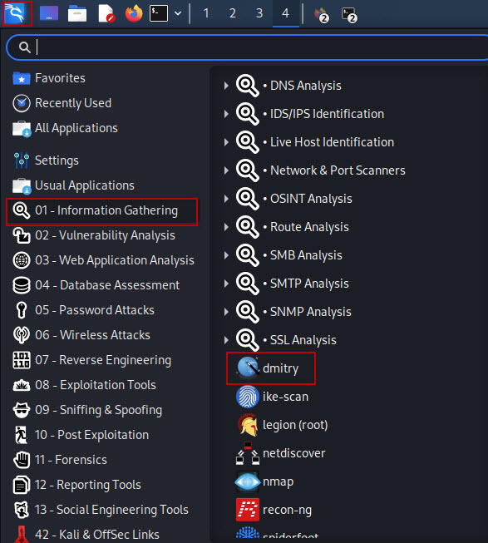
Task: Expand IDS/IPS Identification submenu arrow
Action: pyautogui.click(x=226, y=114)
